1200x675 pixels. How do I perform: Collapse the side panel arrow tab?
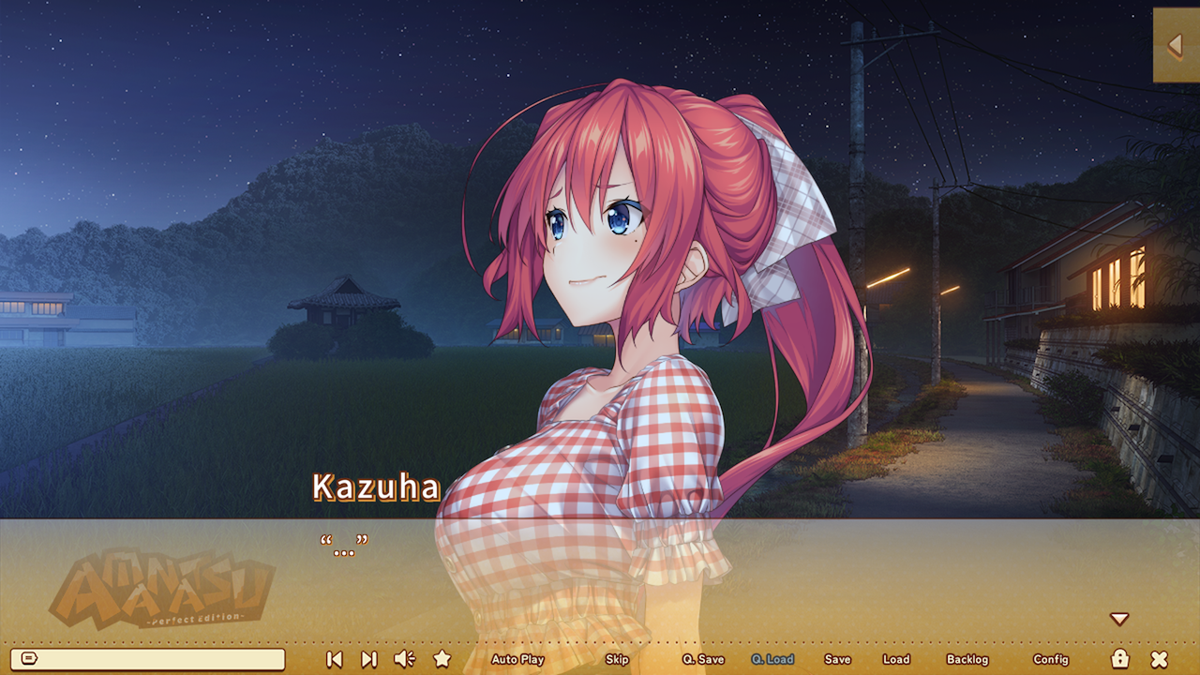[x=1177, y=45]
